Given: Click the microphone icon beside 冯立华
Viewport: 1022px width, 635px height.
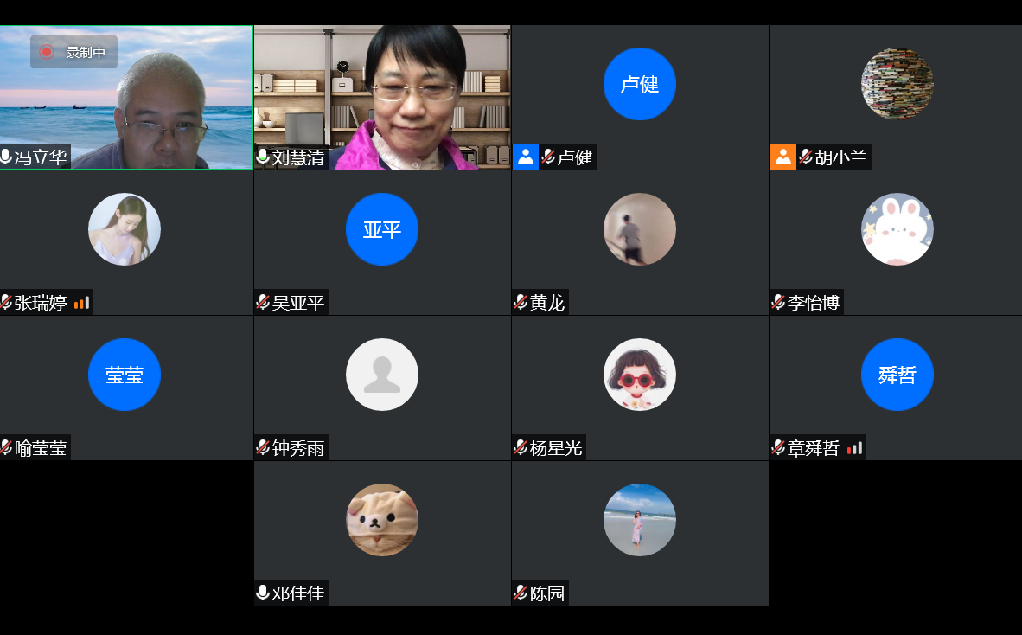Looking at the screenshot, I should [7, 157].
